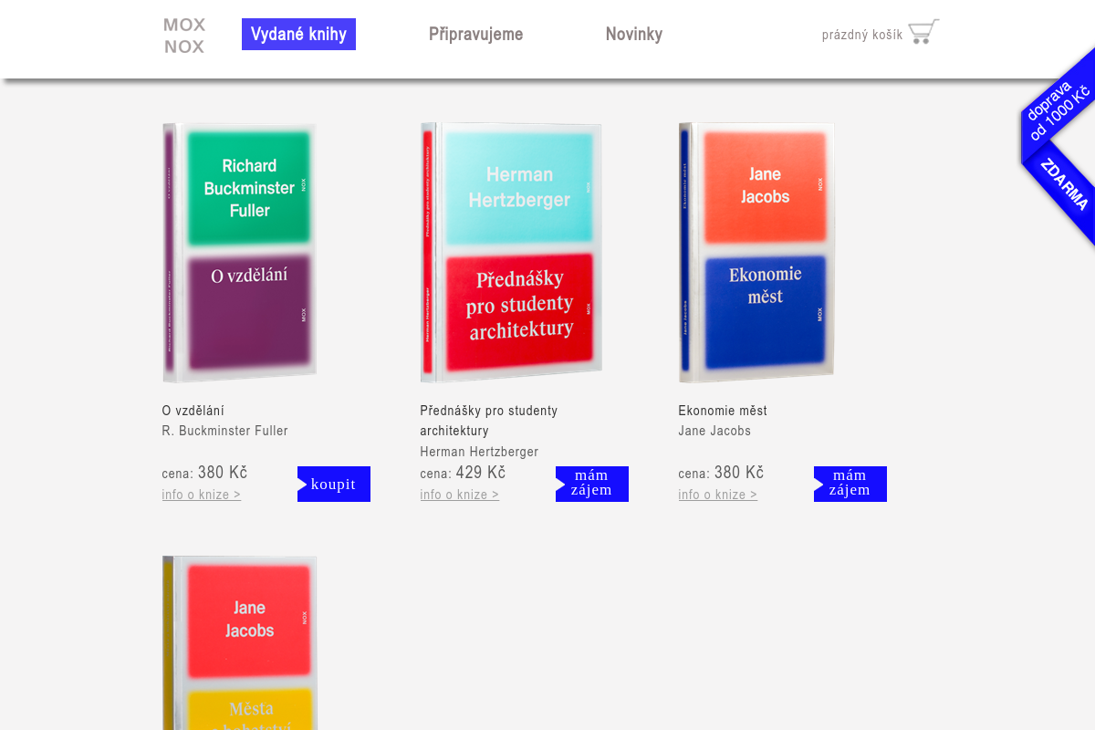
Task: Open the Připravujeme menu item
Action: click(476, 34)
